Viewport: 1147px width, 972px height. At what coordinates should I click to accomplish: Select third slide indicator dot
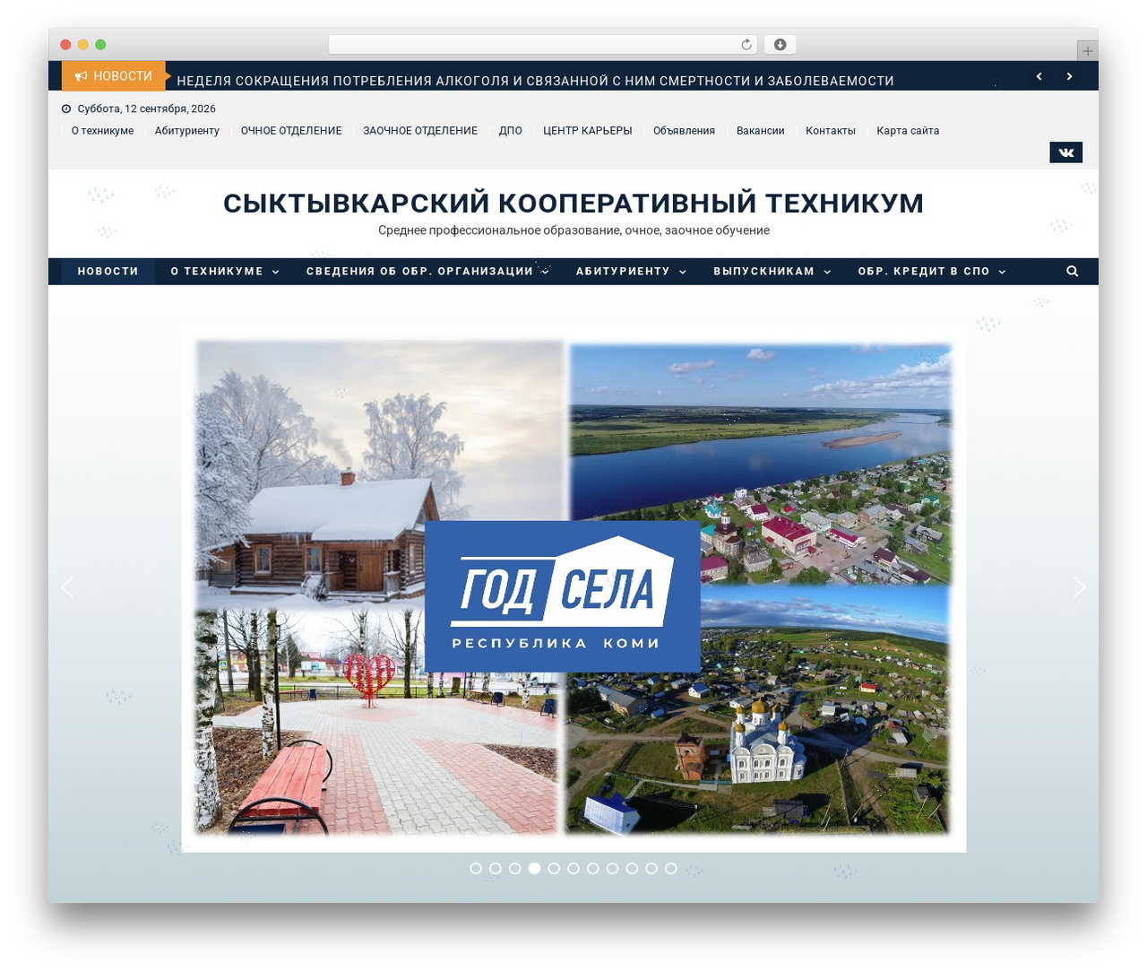coord(515,868)
